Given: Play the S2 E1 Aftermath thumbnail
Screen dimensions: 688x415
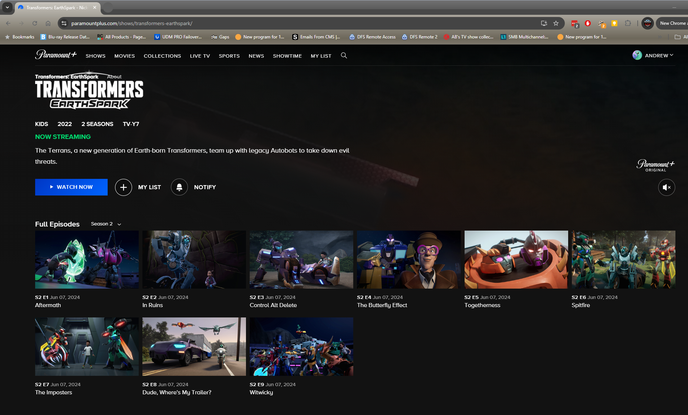Looking at the screenshot, I should [87, 260].
